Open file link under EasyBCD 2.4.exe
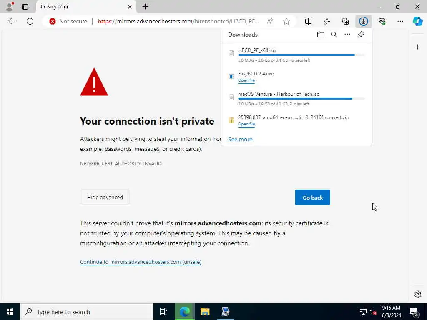The width and height of the screenshot is (427, 320). click(246, 80)
